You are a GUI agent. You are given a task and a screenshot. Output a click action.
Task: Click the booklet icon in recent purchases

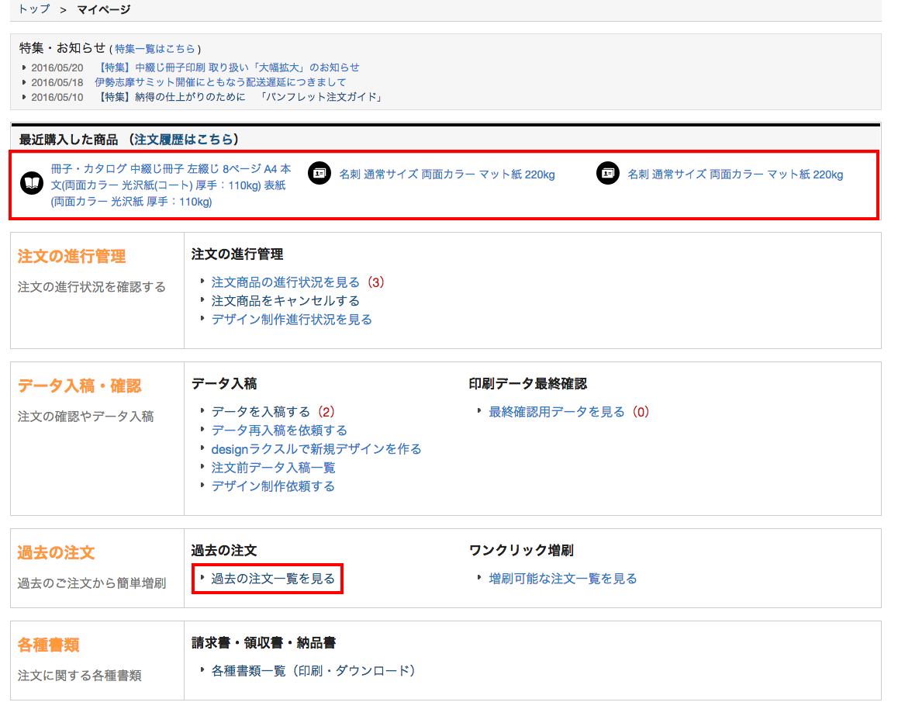coord(31,184)
